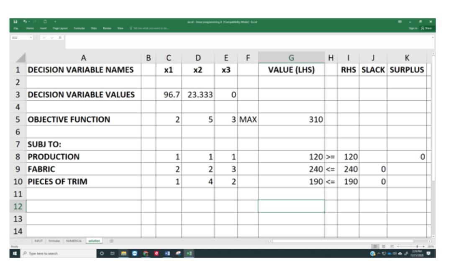The width and height of the screenshot is (451, 271).
Task: Open the Name Box dropdown arrow
Action: [31, 37]
